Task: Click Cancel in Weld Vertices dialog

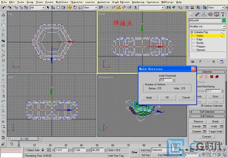Action: coord(186,98)
